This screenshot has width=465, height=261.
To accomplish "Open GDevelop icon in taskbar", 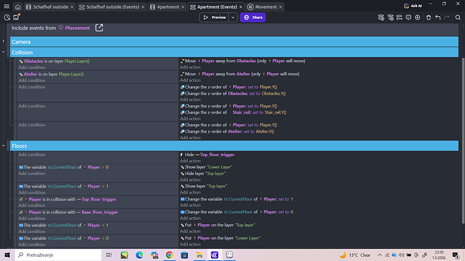I will point(214,255).
